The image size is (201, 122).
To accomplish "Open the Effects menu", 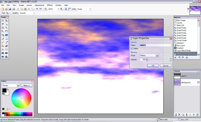I will (50, 5).
